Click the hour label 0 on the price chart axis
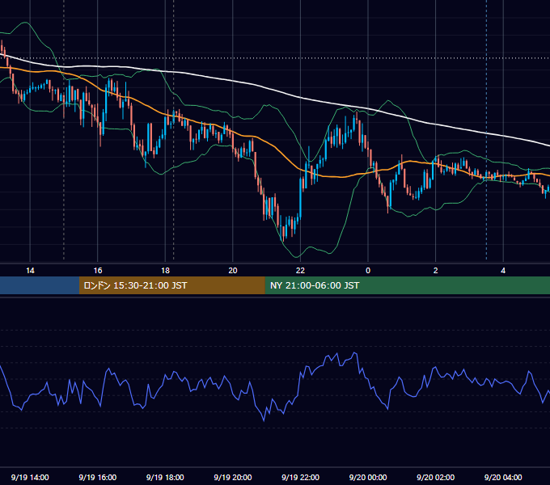 coord(368,271)
